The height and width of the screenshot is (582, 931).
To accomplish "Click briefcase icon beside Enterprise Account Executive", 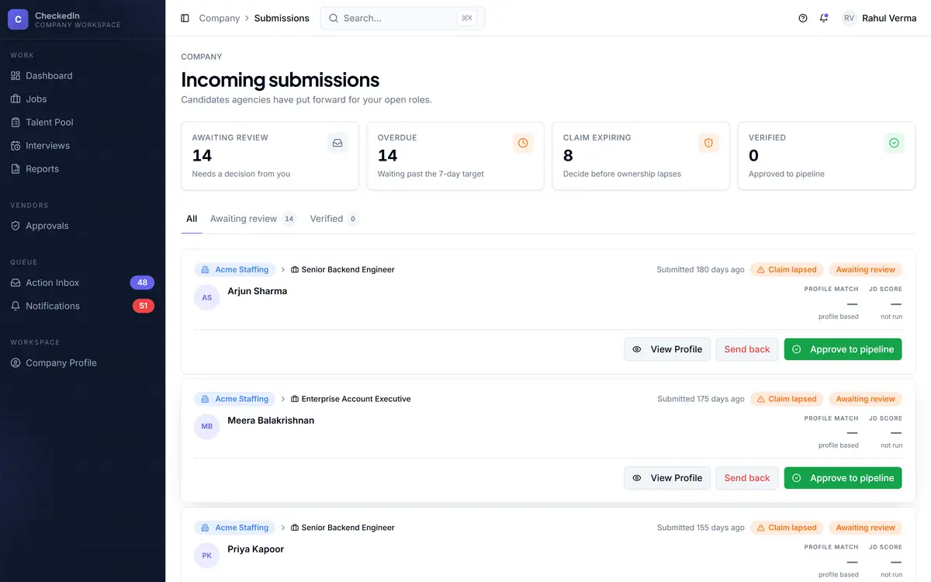I will (x=295, y=399).
